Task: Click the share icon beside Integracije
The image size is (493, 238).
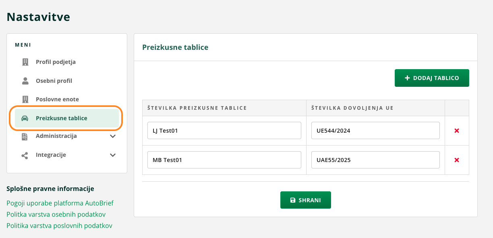Action: [25, 155]
